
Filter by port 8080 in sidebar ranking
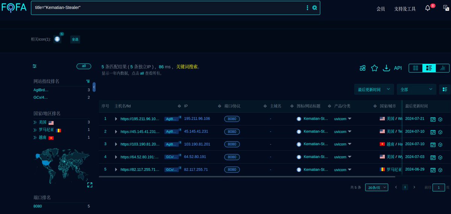point(38,206)
